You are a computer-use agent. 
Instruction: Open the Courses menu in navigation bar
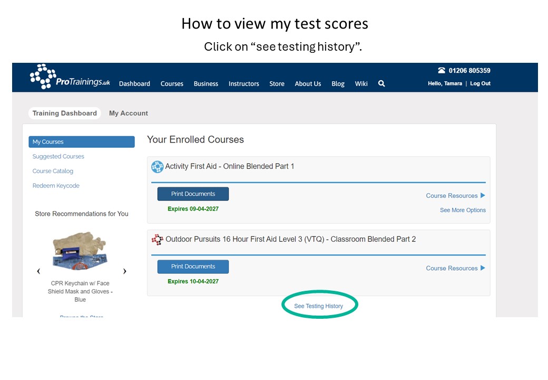click(x=172, y=84)
